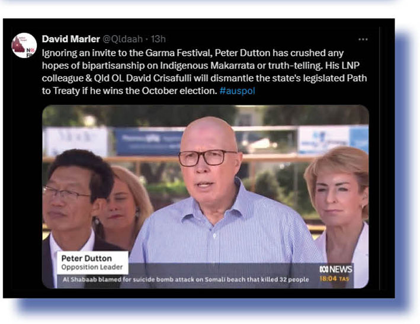Select the Opposition Leader subtitle text
The height and width of the screenshot is (324, 420).
[x=92, y=267]
